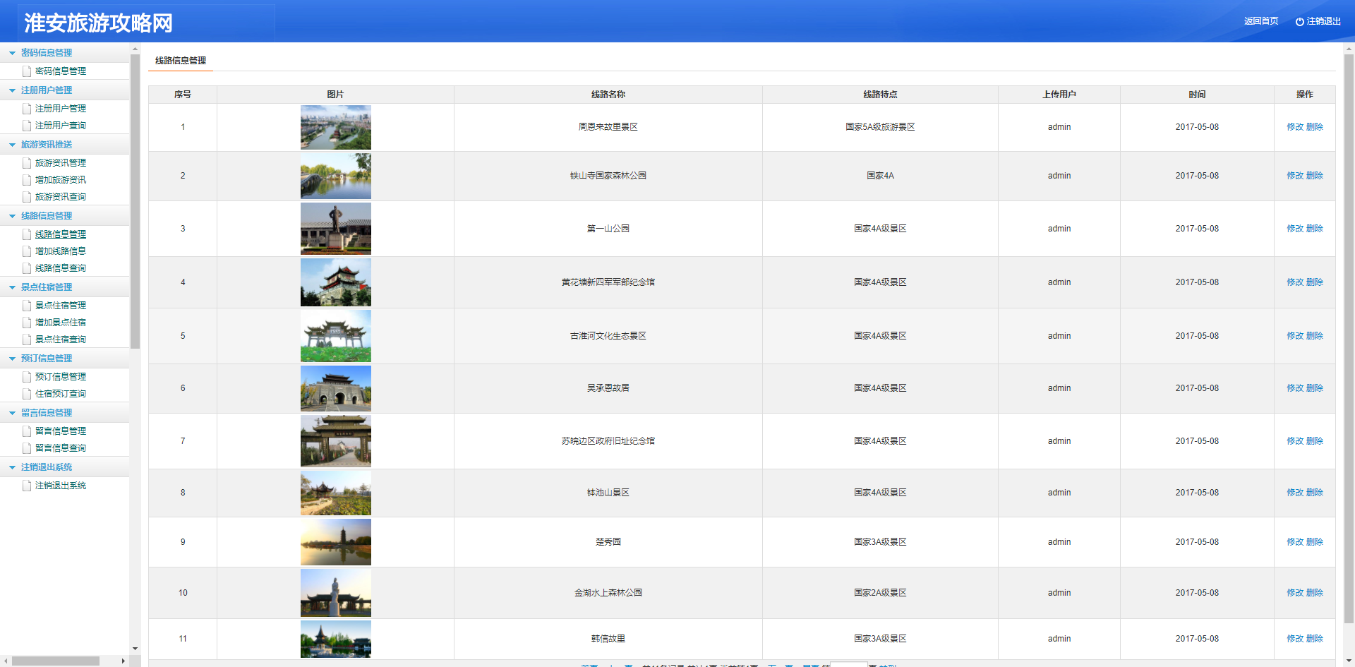Click 删除 for 黄花塘新四军军部纪念馆
Screen dimensions: 1355x667
point(1315,282)
